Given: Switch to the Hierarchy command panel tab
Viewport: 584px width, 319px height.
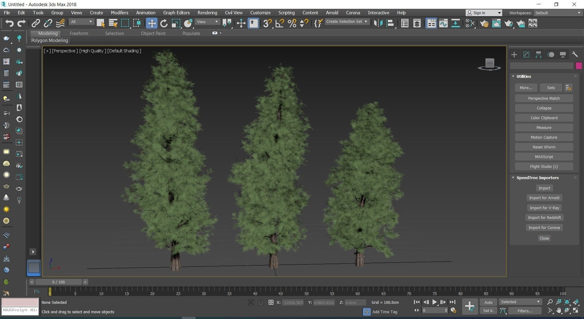Looking at the screenshot, I should click(x=538, y=54).
